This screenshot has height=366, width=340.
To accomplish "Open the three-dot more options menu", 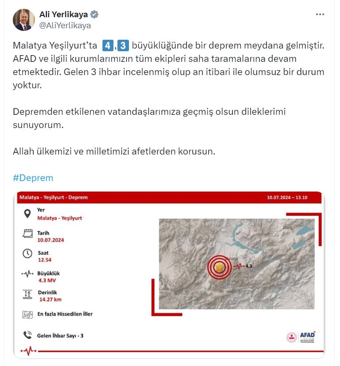I will (x=320, y=15).
